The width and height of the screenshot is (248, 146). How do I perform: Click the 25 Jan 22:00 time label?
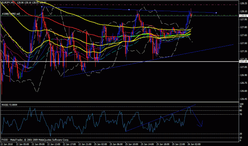tap(179, 144)
